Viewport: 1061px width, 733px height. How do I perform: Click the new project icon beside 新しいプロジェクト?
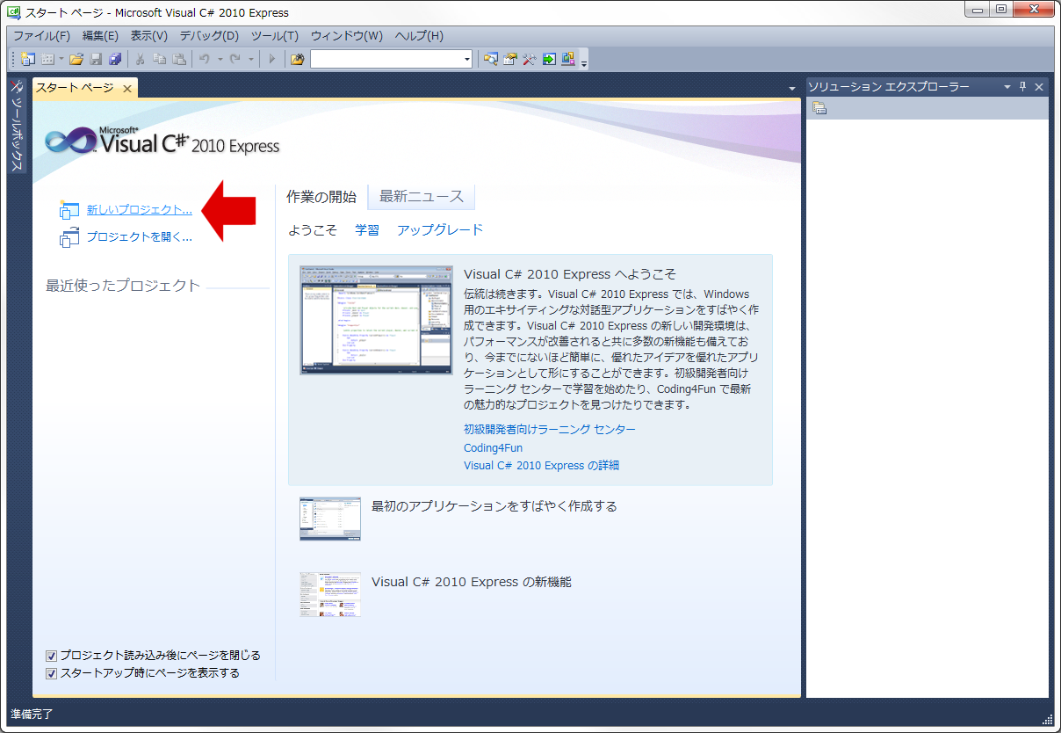click(69, 209)
